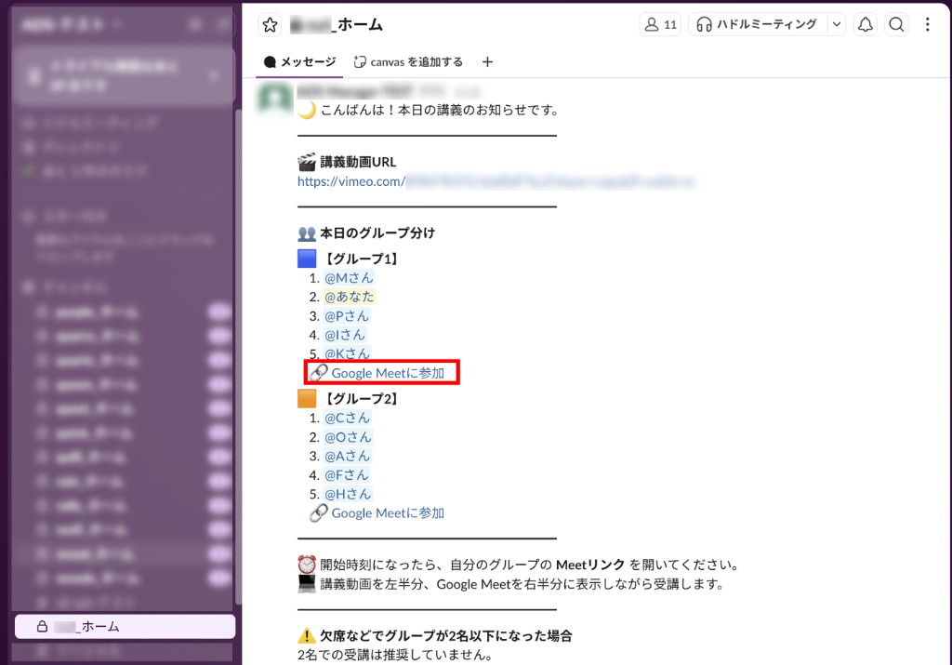Click the lock icon beside ホーム in sidebar
This screenshot has width=952, height=665.
click(x=41, y=626)
